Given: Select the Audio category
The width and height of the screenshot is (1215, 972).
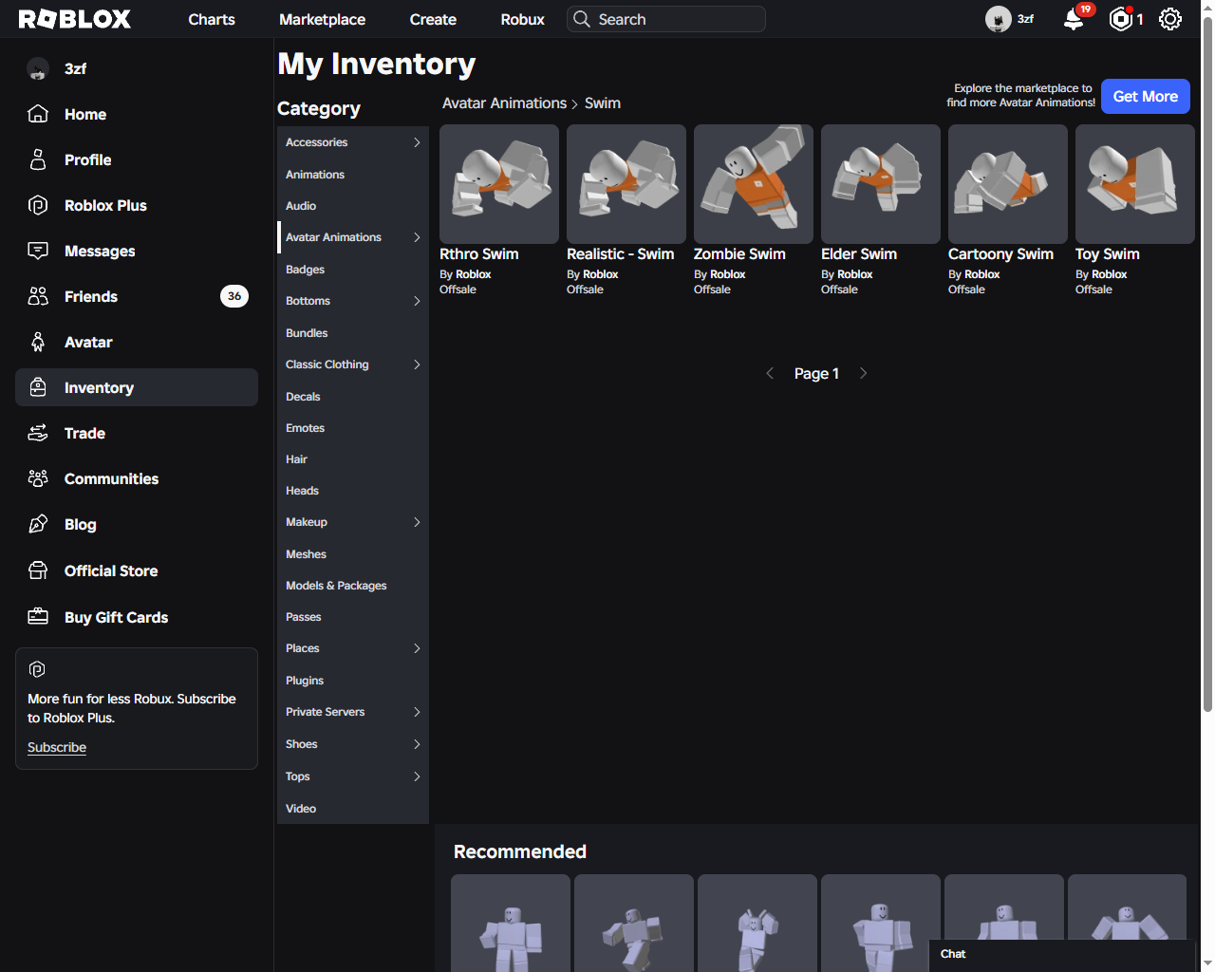Looking at the screenshot, I should click(353, 206).
